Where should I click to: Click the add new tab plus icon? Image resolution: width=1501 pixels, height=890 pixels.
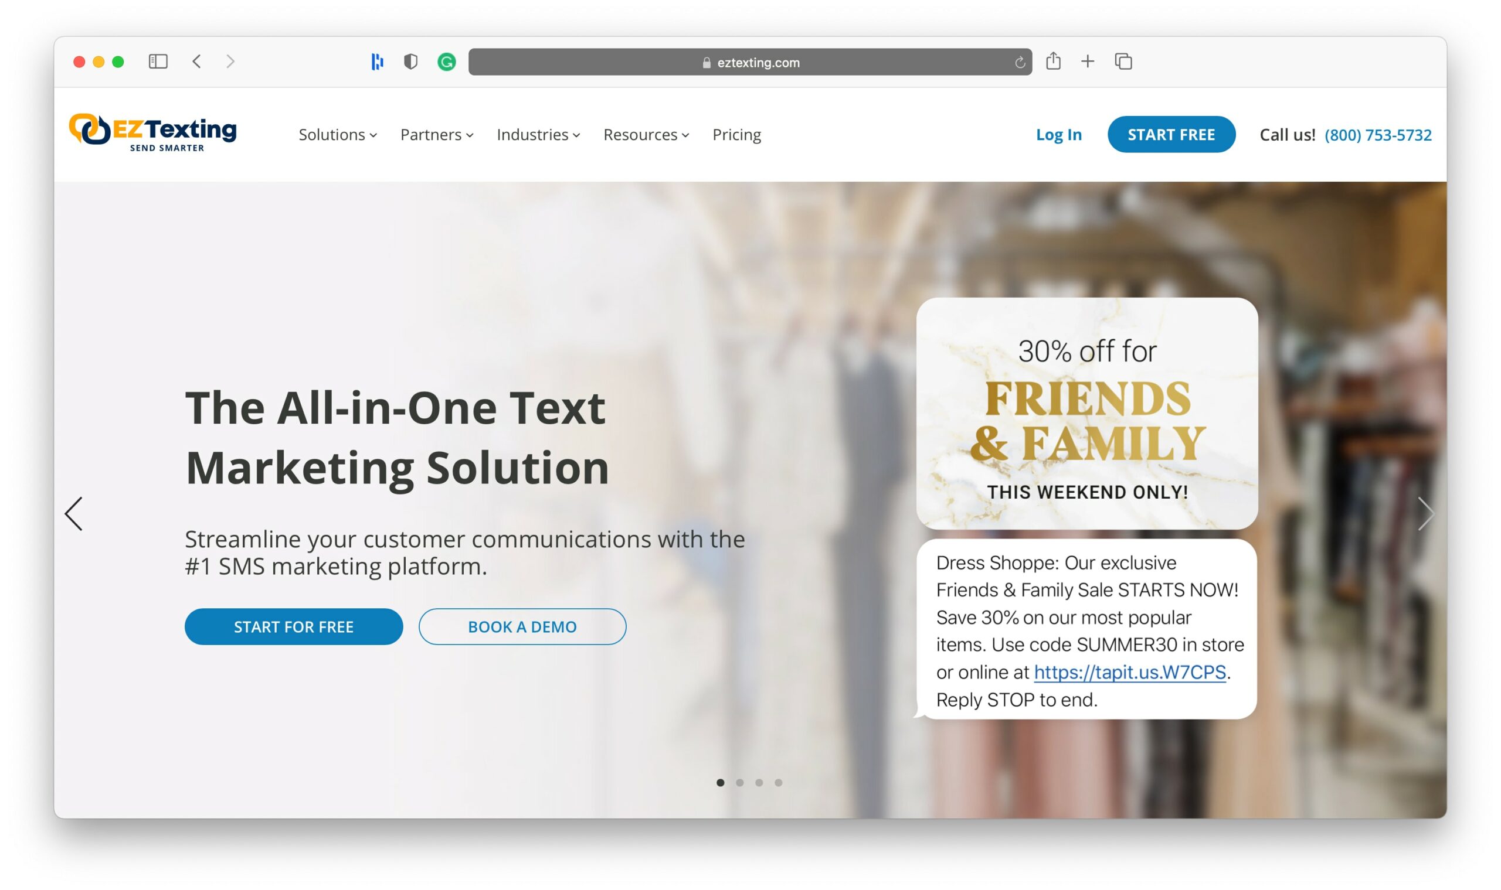click(1089, 62)
